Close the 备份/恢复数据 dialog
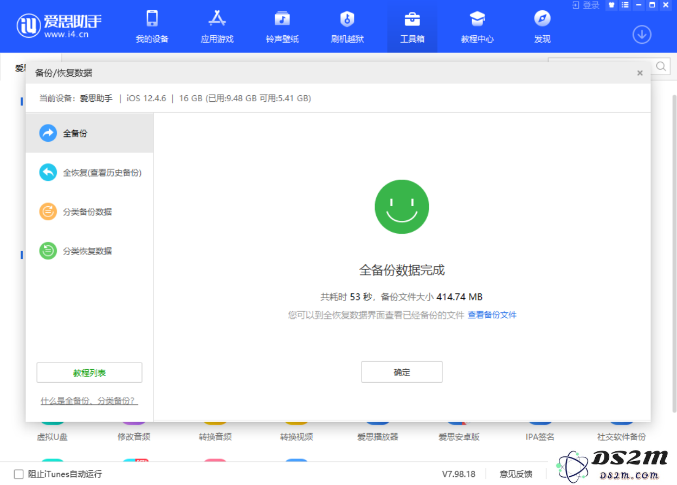 coord(640,73)
